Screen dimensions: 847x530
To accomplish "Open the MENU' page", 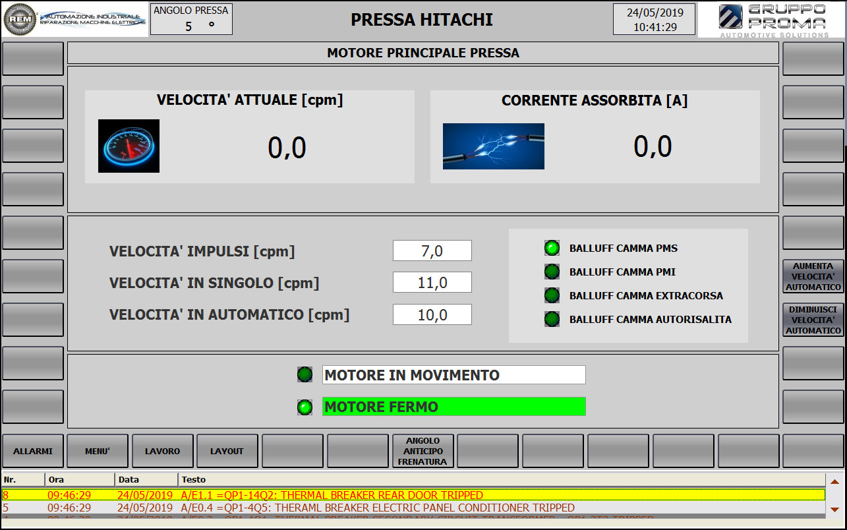I will coord(98,451).
